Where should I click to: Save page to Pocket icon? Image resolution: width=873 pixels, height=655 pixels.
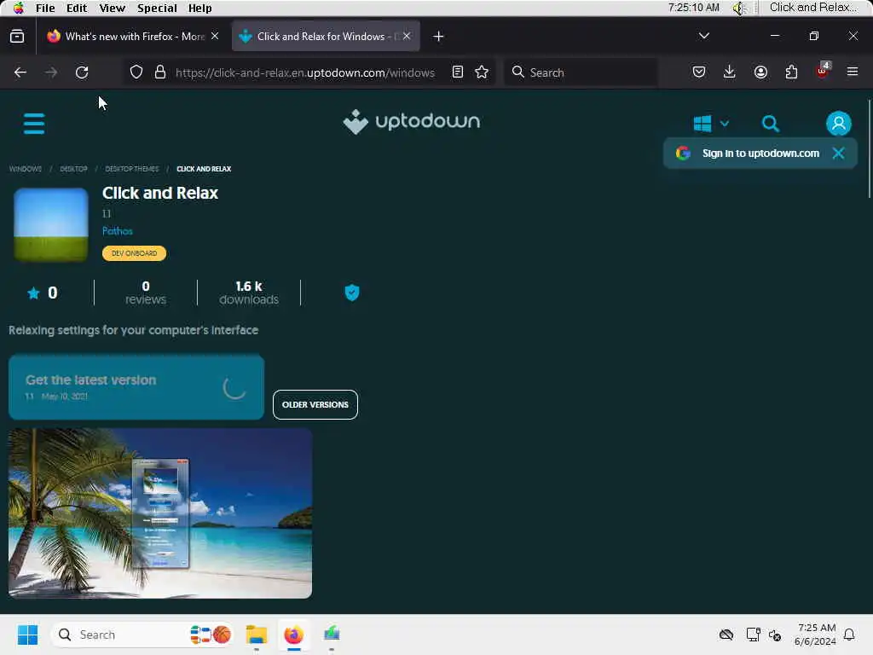coord(699,72)
